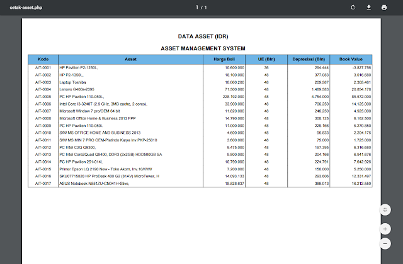Select depreciation value 150.000
Viewport: 403px width, 264px height.
point(322,169)
